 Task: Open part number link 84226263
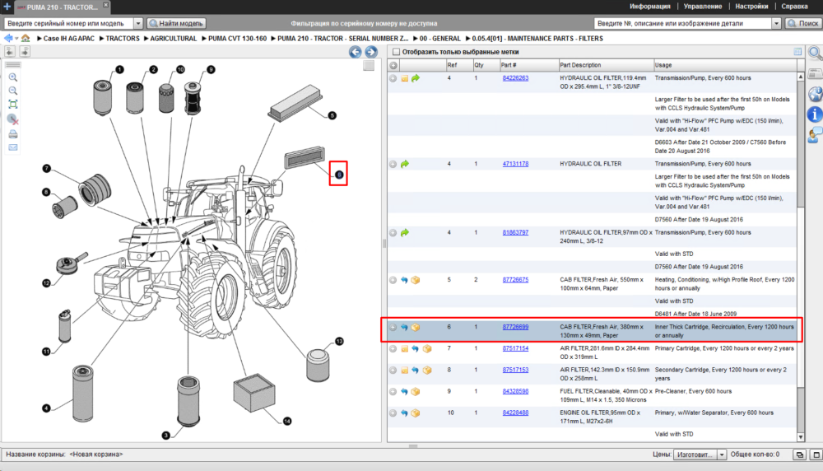515,78
